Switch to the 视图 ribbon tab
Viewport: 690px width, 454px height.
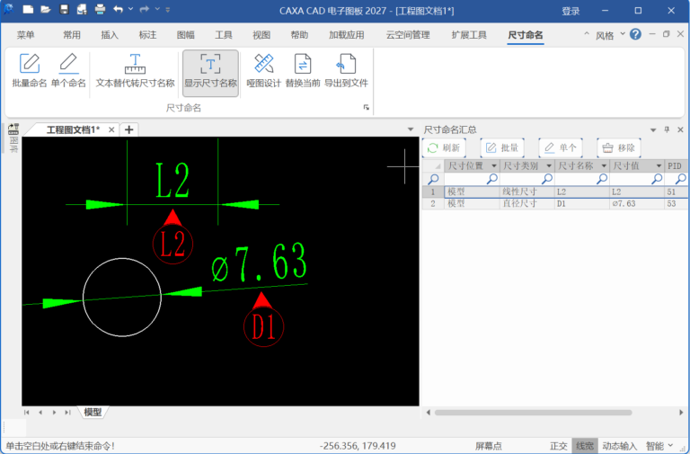pos(261,35)
